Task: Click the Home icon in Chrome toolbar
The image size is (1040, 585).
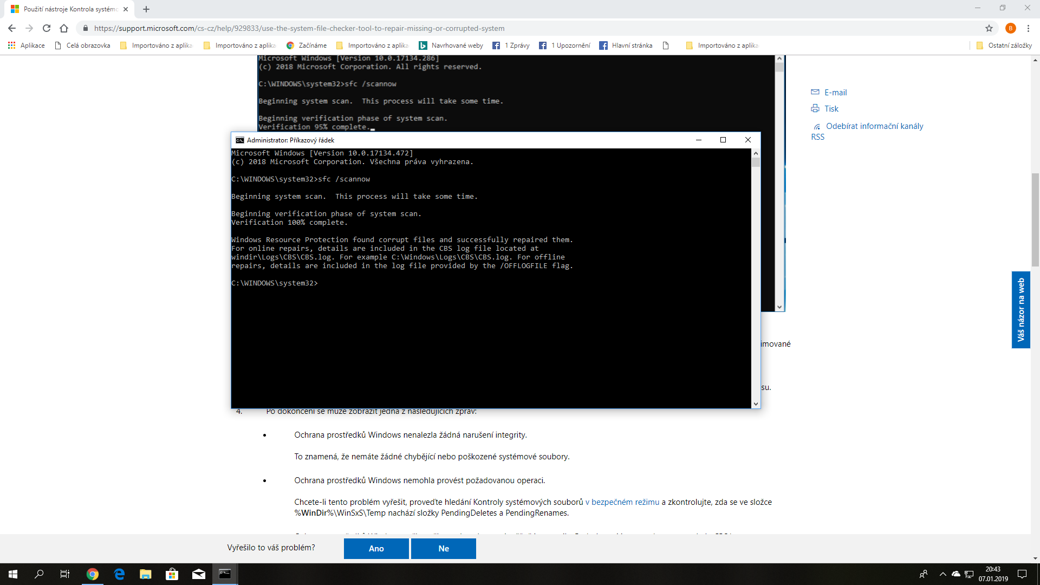Action: (x=64, y=28)
